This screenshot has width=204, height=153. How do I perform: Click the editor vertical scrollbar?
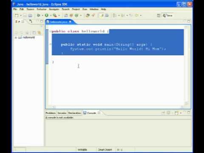pos(186,65)
